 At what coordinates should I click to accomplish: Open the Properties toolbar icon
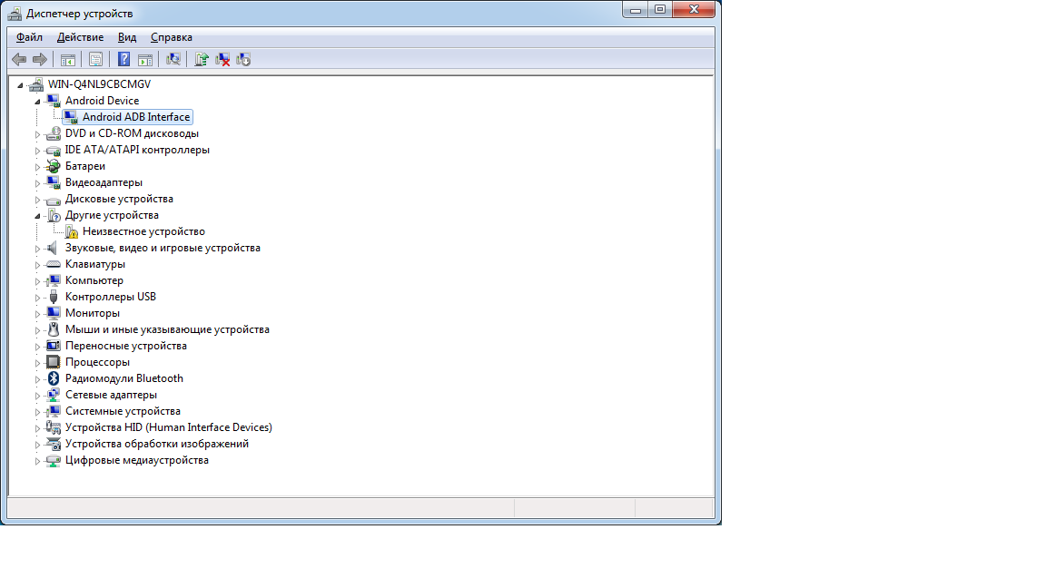coord(96,59)
